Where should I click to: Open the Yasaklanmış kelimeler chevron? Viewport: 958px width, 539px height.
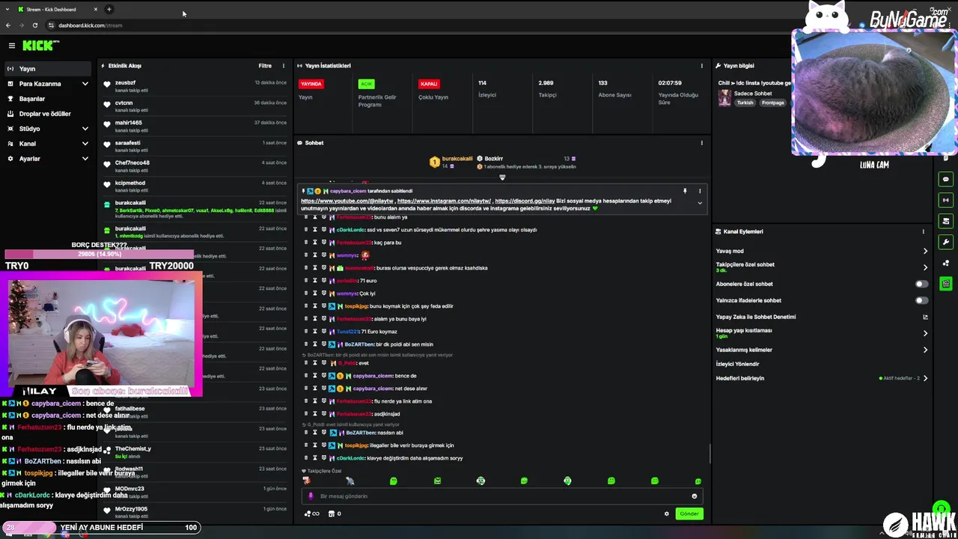tap(925, 350)
